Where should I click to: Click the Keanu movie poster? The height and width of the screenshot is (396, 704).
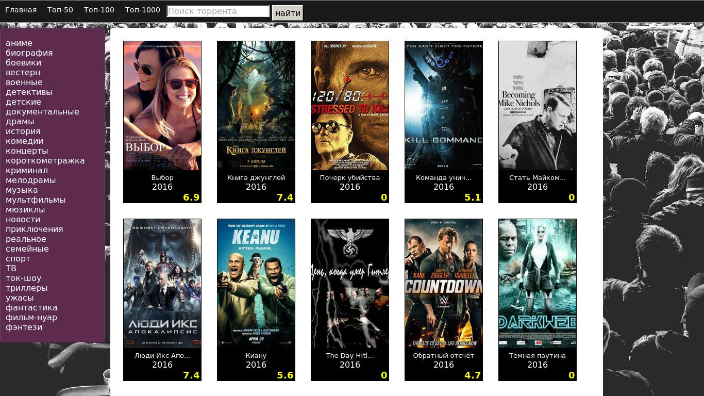coord(256,284)
